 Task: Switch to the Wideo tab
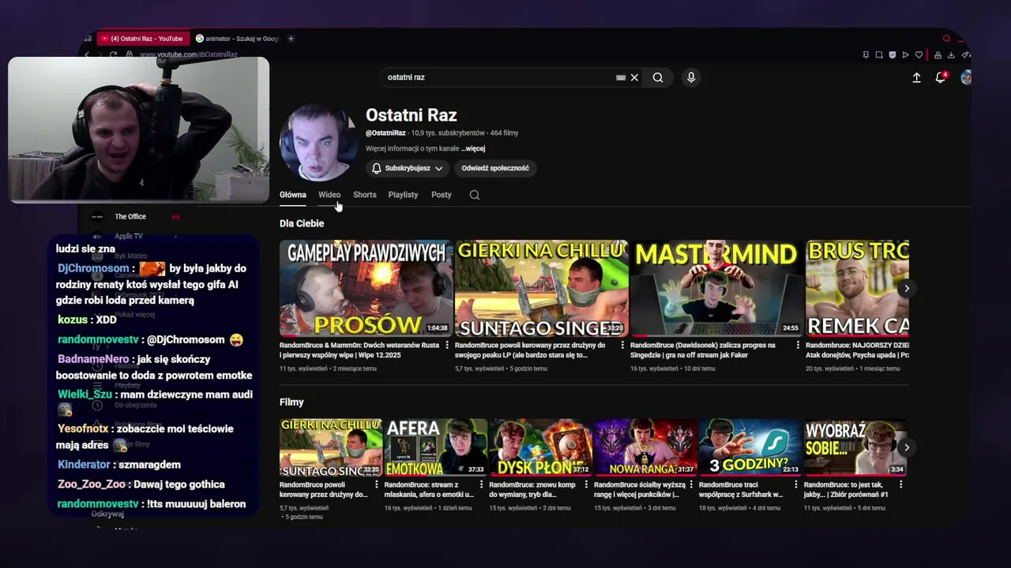tap(329, 195)
